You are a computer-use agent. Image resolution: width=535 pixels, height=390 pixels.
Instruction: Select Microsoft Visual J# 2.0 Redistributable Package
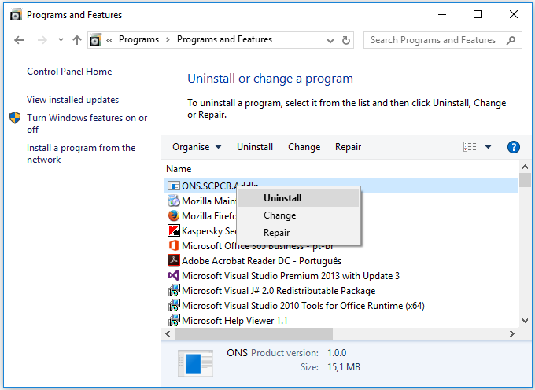279,291
